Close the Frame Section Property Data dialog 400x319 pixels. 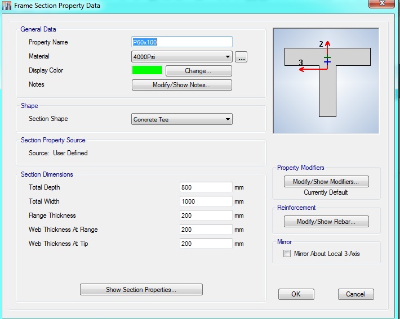pyautogui.click(x=382, y=3)
